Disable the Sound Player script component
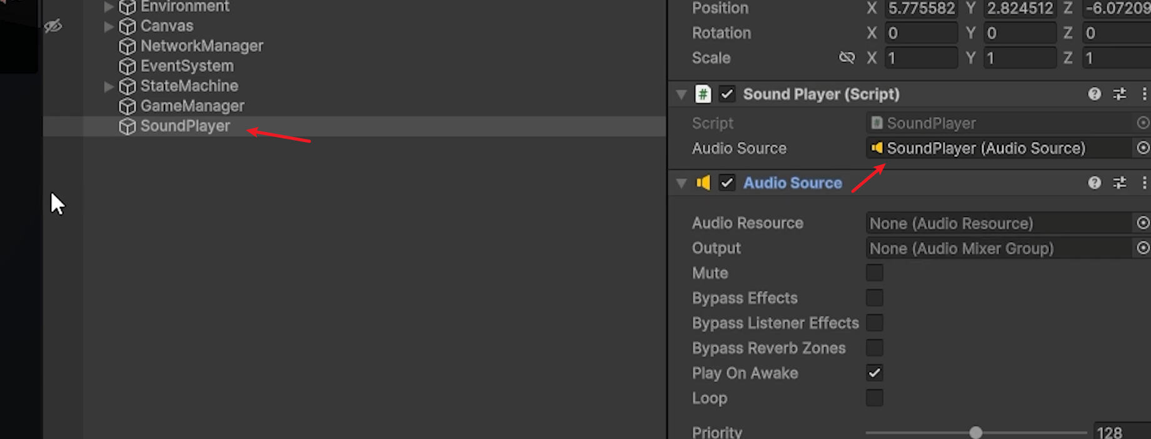The width and height of the screenshot is (1151, 439). [726, 94]
